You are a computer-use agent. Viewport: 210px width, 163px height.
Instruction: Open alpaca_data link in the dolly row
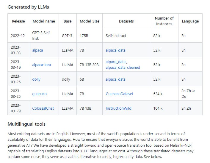(x=115, y=79)
